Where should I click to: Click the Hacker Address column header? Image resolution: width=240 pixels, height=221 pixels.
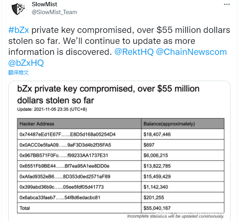(x=37, y=124)
